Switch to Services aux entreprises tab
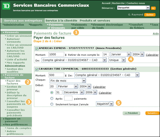This screenshot has width=160, height=137. (23, 20)
